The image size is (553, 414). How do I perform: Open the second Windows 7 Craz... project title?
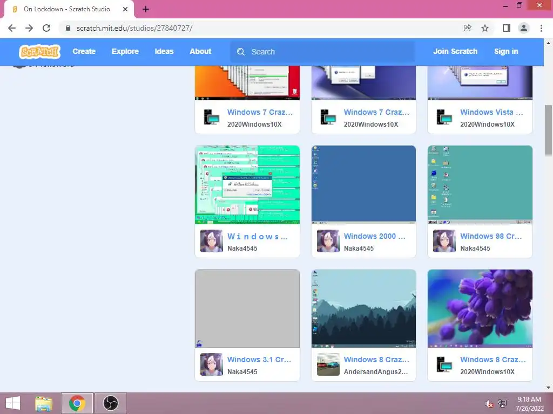[x=376, y=112]
